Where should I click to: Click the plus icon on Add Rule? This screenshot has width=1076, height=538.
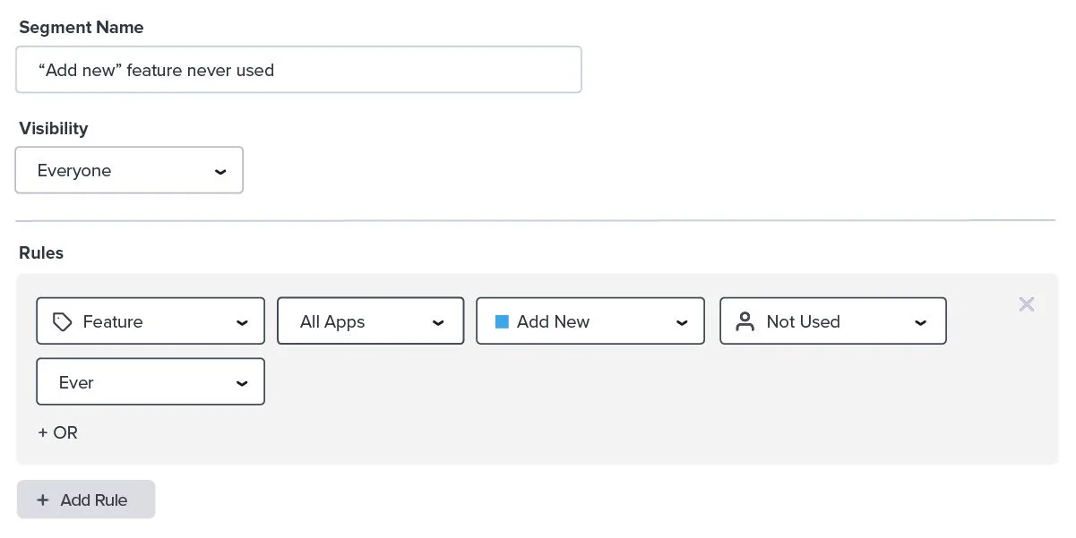point(42,500)
